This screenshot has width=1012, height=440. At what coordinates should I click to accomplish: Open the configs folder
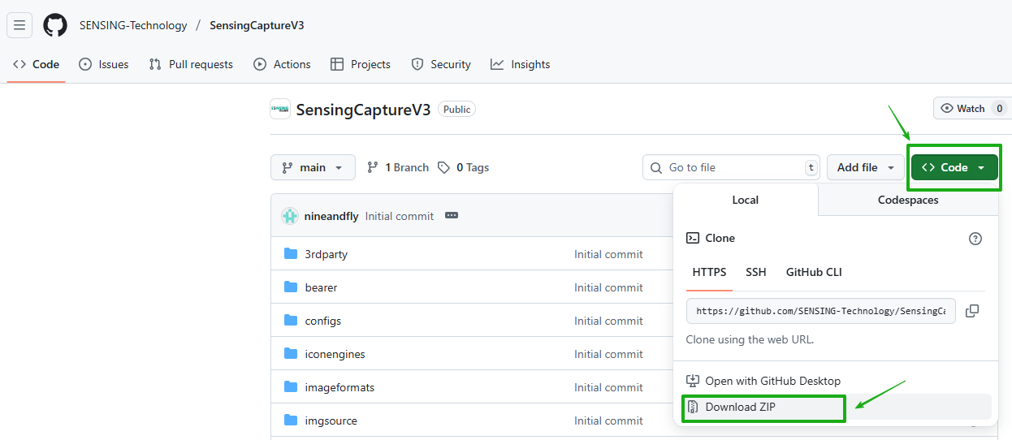[x=323, y=321]
